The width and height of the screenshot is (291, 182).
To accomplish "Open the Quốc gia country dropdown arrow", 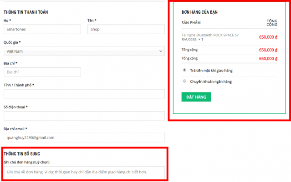I will [161, 51].
